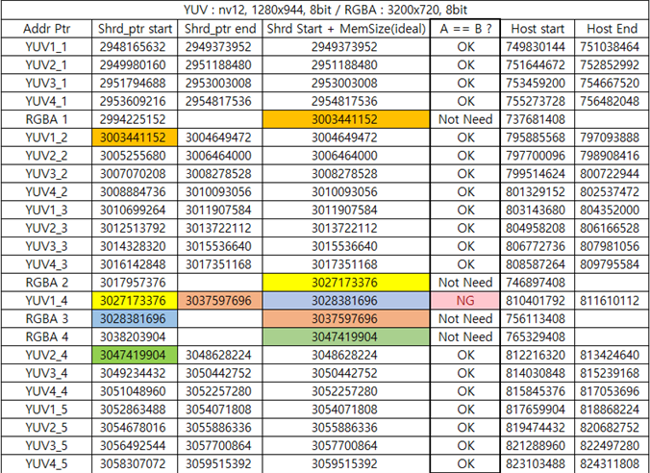Viewport: 650px width, 473px height.
Task: Click Host start value 810401792
Action: (536, 301)
